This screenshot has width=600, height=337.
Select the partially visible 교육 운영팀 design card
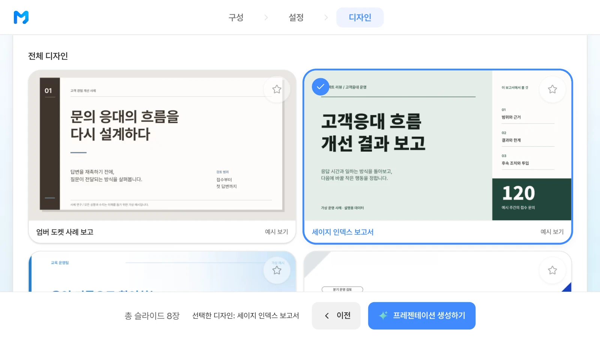pyautogui.click(x=162, y=271)
